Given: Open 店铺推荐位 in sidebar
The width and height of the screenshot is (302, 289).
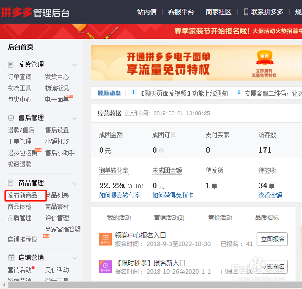Looking at the screenshot, I should 23,239.
